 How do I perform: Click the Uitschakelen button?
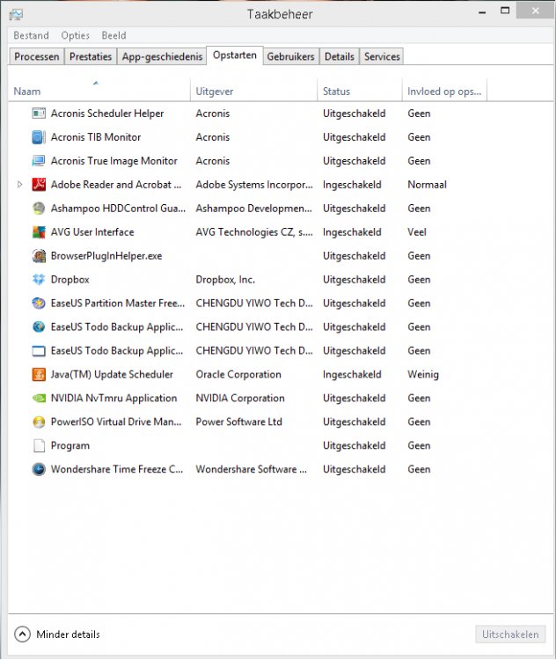pos(510,634)
